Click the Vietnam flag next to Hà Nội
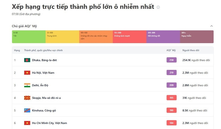The width and height of the screenshot is (221, 129). click(x=27, y=73)
